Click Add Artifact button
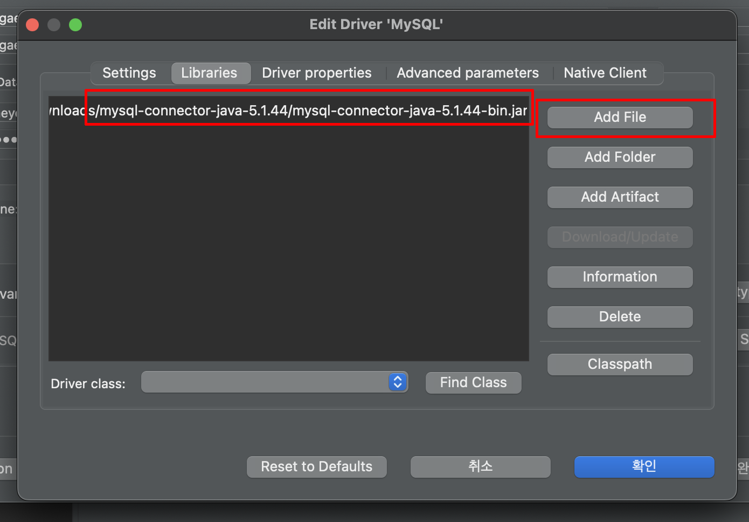 pos(620,197)
